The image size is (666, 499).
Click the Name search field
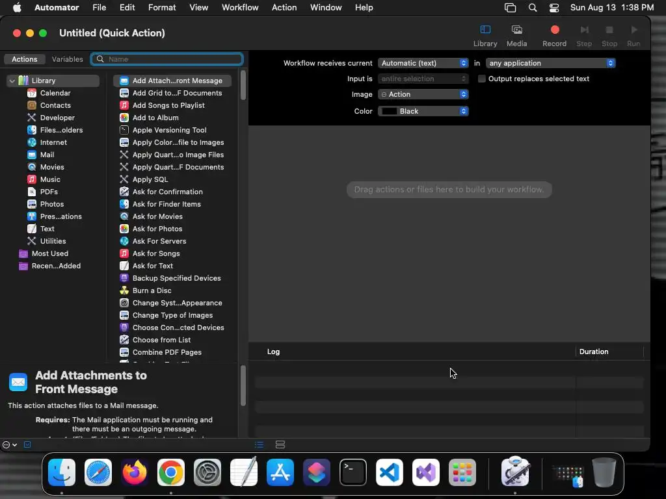coord(167,59)
